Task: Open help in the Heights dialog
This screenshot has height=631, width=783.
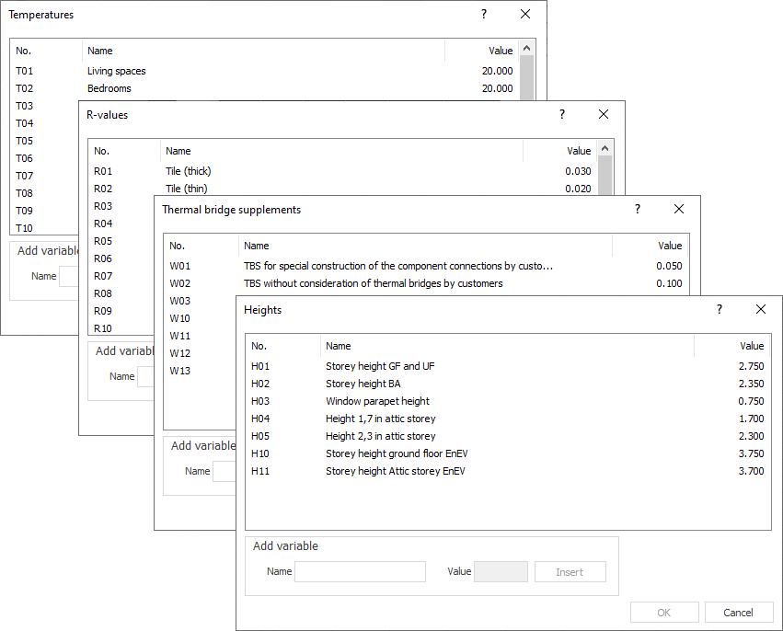Action: (720, 309)
